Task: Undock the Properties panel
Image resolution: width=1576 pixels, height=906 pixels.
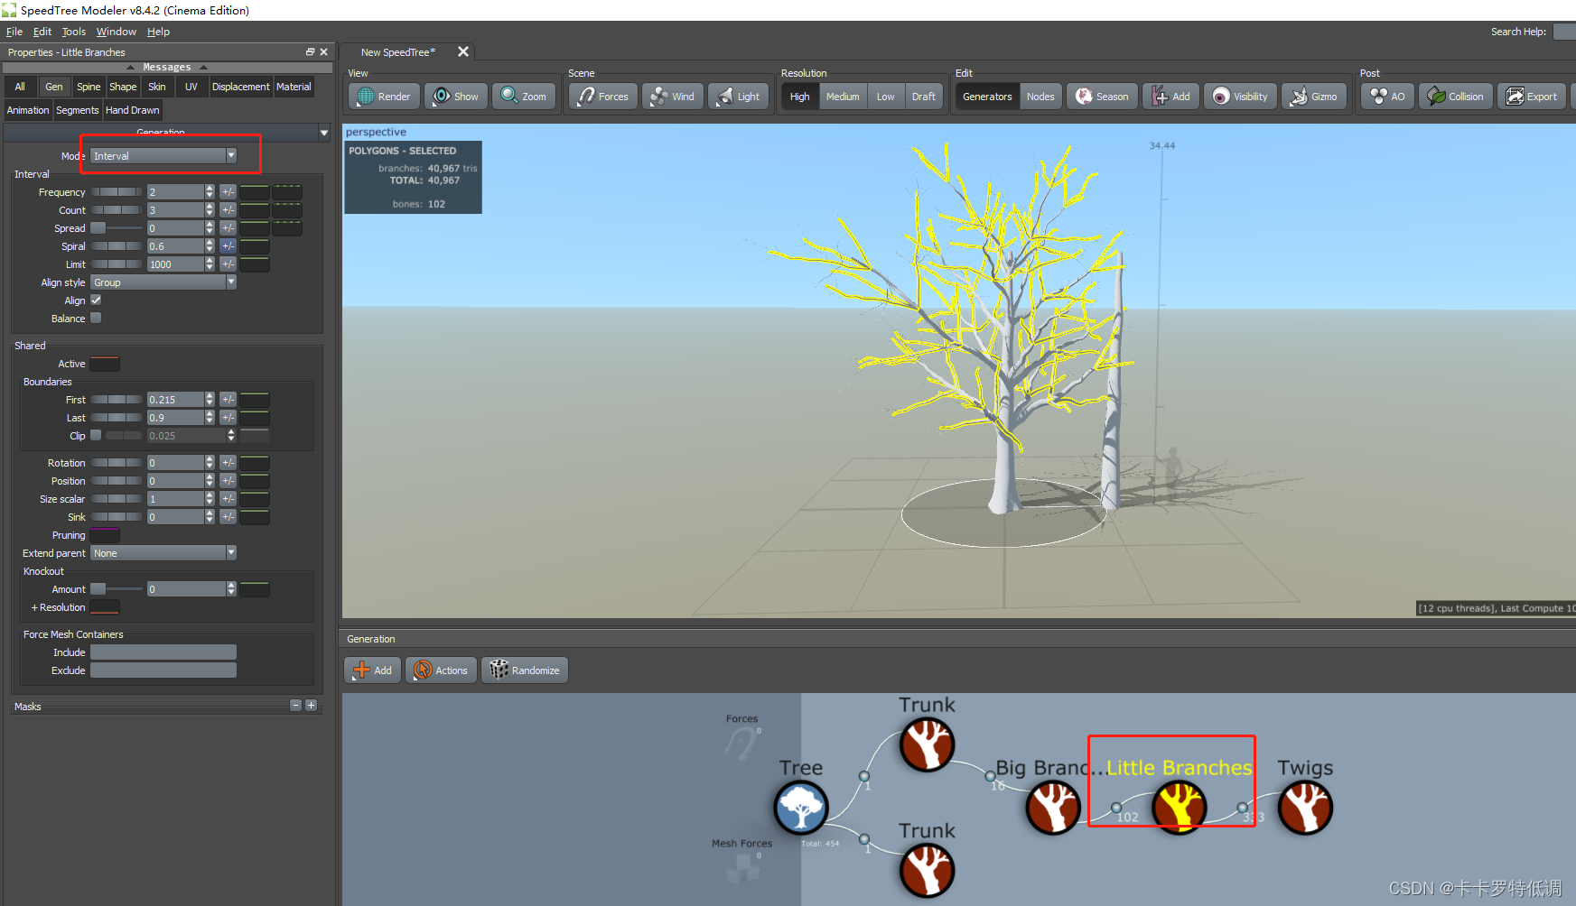Action: coord(310,52)
